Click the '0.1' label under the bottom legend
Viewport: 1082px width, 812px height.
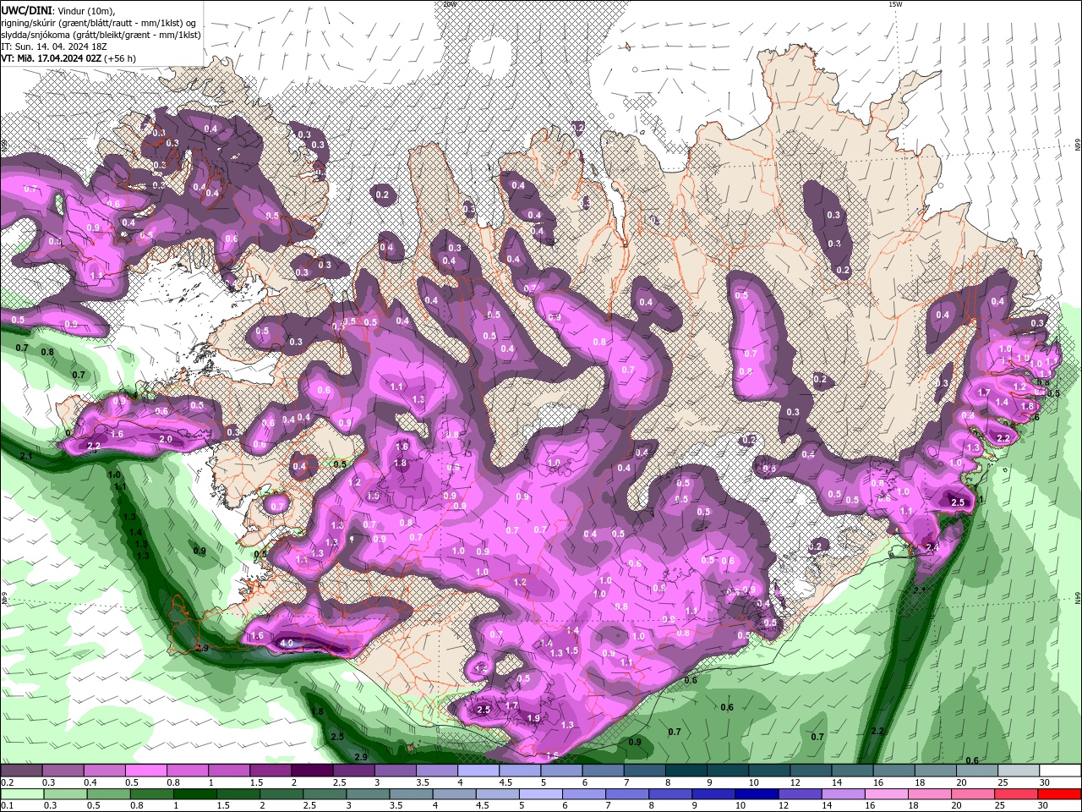click(7, 806)
